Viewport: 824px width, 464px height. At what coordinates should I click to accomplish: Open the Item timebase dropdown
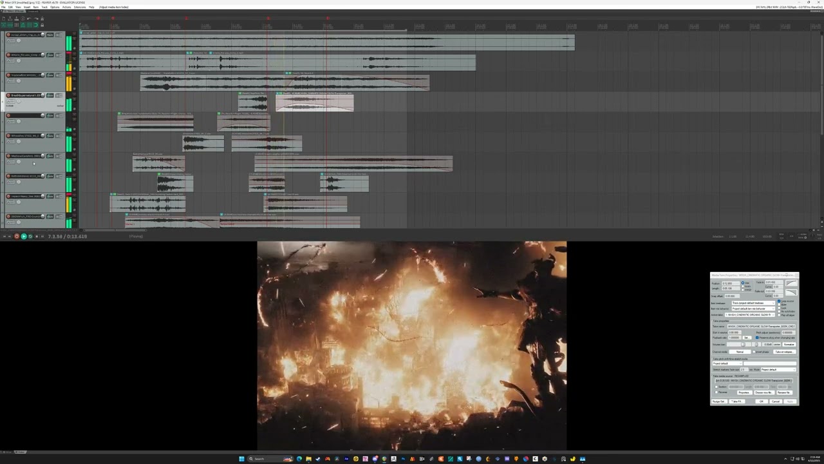tap(753, 303)
